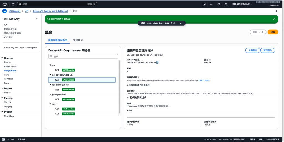284x142 pixels.
Task: Collapse the /get-upload-url route node
Action: point(50,94)
